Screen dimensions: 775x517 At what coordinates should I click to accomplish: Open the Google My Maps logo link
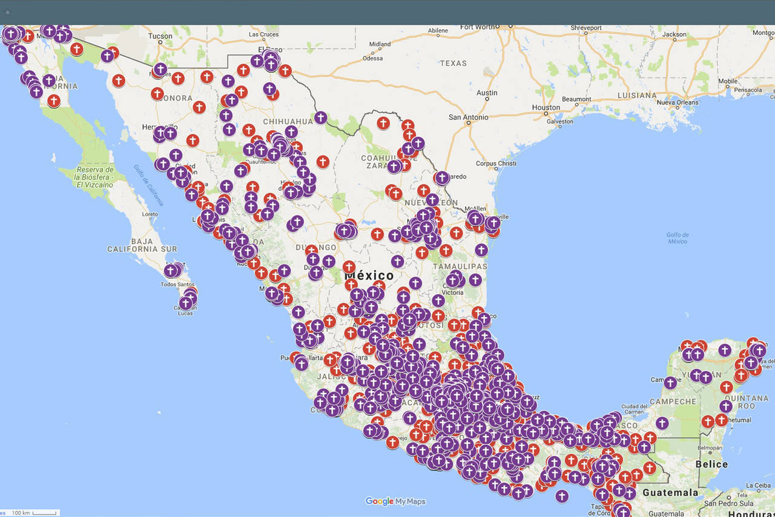(x=395, y=501)
